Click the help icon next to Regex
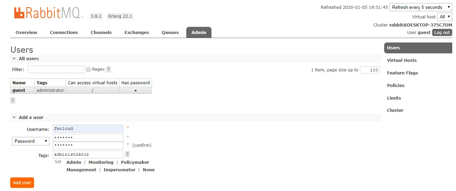This screenshot has width=456, height=191. [109, 69]
